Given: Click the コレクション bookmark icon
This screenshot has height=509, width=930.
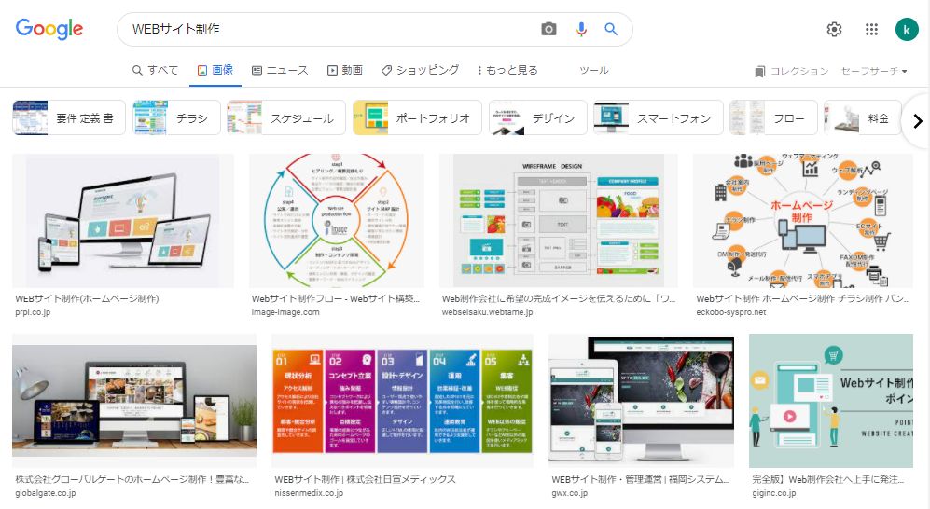Looking at the screenshot, I should click(x=760, y=71).
